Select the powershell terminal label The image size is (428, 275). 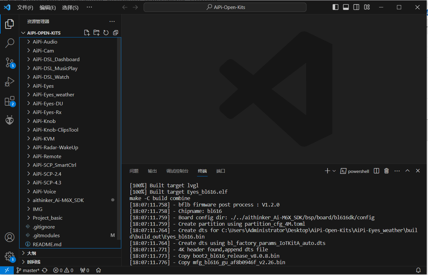[x=355, y=171]
